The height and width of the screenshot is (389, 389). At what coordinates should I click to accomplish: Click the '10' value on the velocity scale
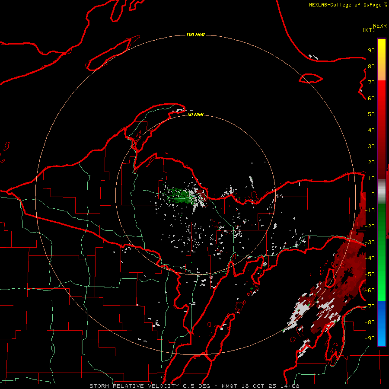[371, 179]
